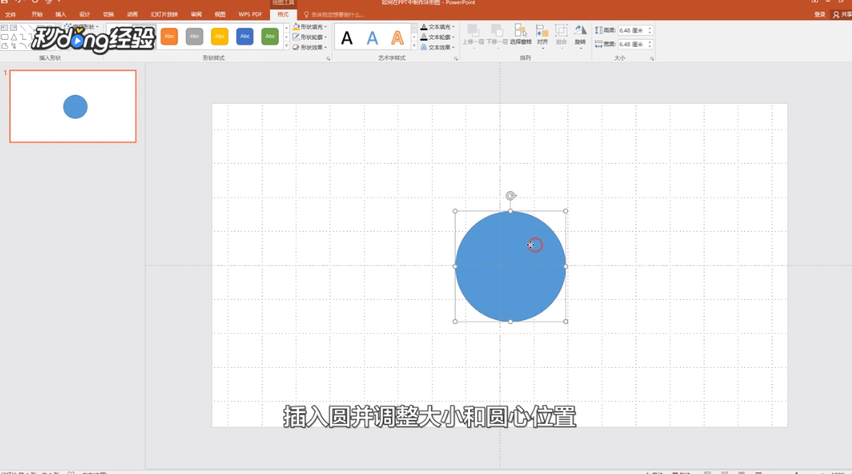Open 形状效果 (Shape Effects) dropdown

point(310,47)
